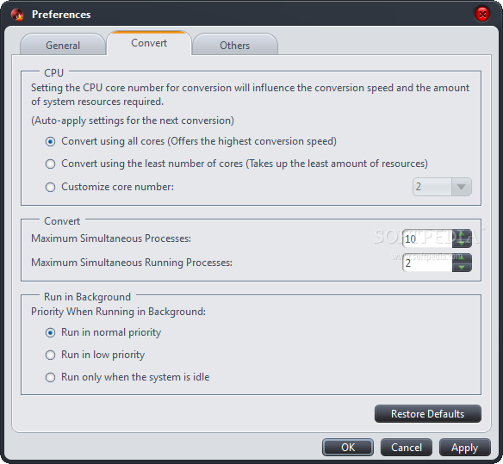The image size is (503, 464).
Task: Click the app logo icon in title bar
Action: (17, 15)
